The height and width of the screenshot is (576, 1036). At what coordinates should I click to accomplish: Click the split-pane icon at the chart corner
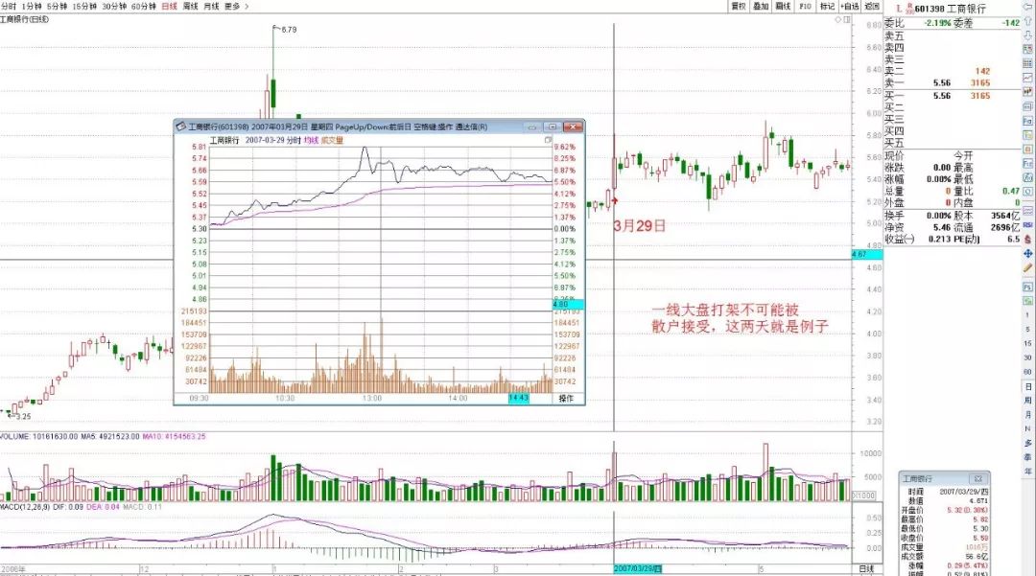pyautogui.click(x=846, y=20)
